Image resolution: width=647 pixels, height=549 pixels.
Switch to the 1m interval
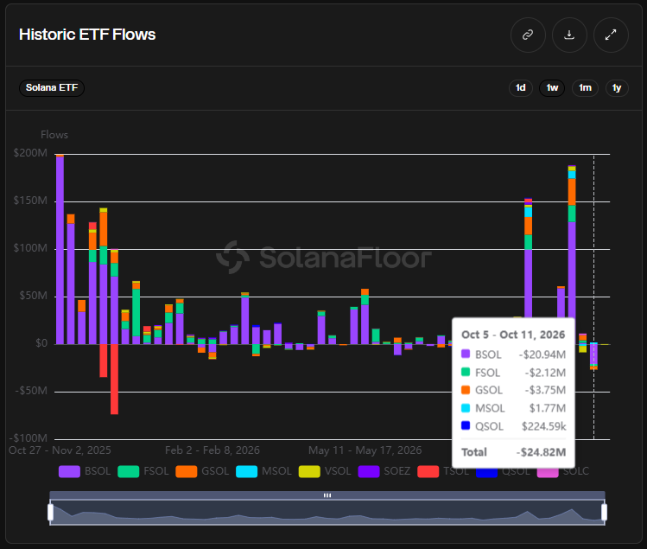(585, 88)
